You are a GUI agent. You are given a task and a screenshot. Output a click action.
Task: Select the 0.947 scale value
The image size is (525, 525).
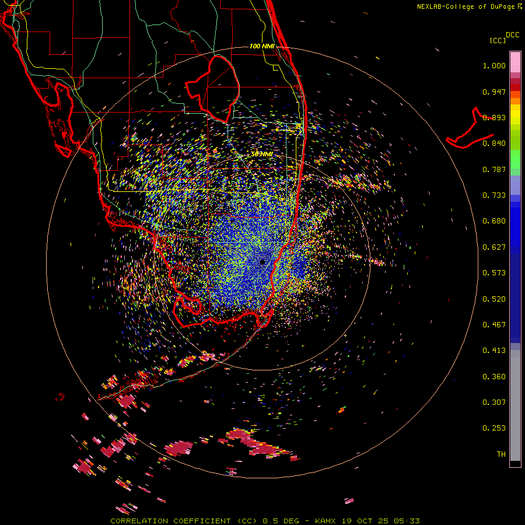[x=494, y=92]
